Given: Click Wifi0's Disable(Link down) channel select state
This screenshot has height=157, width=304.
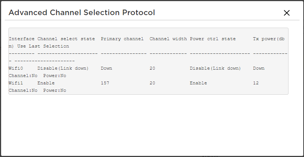Looking at the screenshot, I should pos(63,69).
